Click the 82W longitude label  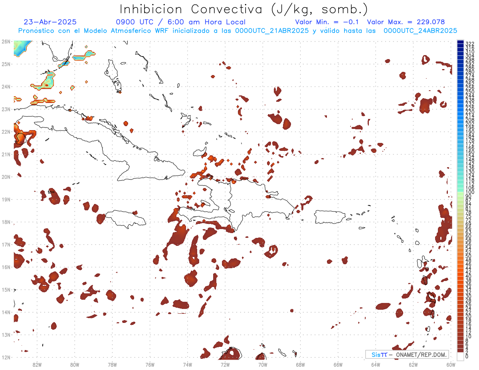[37, 364]
